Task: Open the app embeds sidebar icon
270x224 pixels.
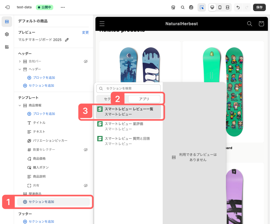Action: pyautogui.click(x=7, y=47)
